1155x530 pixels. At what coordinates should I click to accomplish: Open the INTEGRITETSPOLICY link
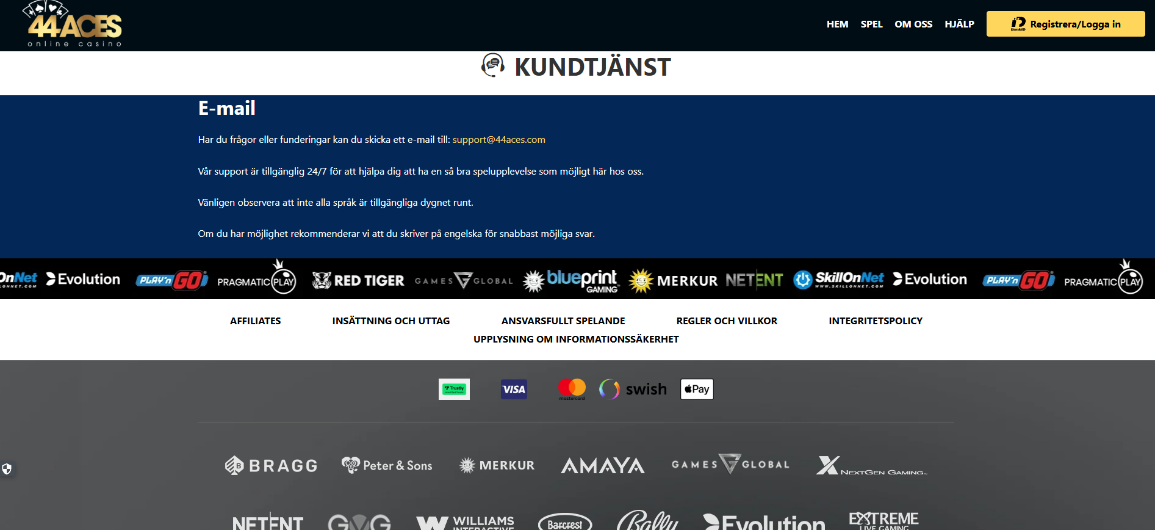point(876,321)
